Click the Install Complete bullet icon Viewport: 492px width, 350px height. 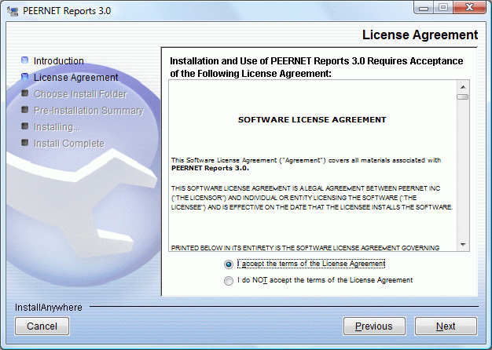pyautogui.click(x=25, y=143)
